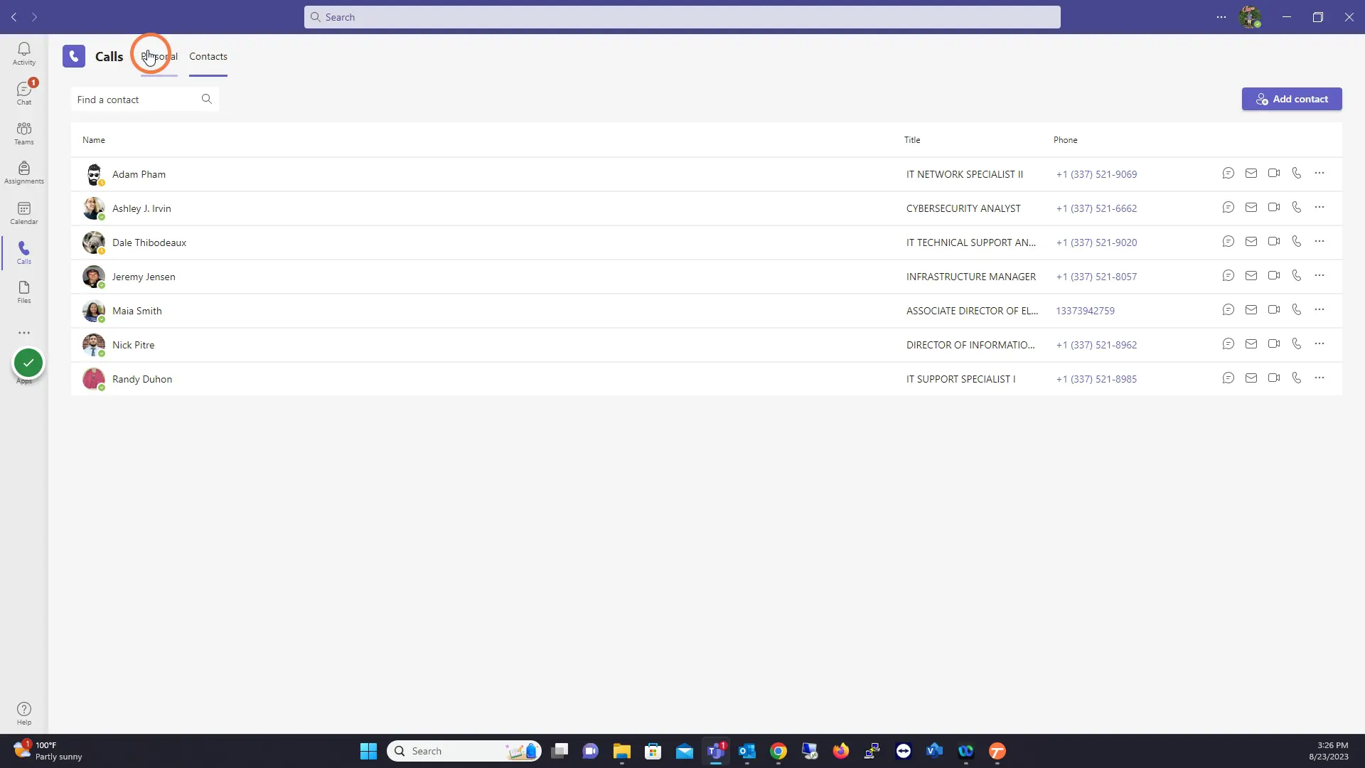Open more options for Randy Duhon
The image size is (1365, 768).
coord(1319,378)
